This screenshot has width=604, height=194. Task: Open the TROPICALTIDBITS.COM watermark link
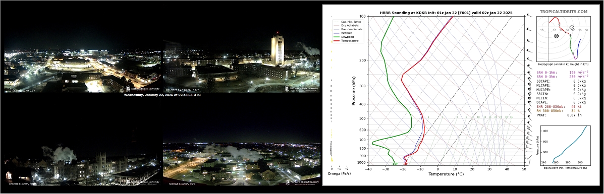pos(564,12)
